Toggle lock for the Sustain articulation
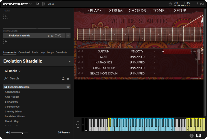The height and width of the screenshot is (139, 207). [79, 51]
